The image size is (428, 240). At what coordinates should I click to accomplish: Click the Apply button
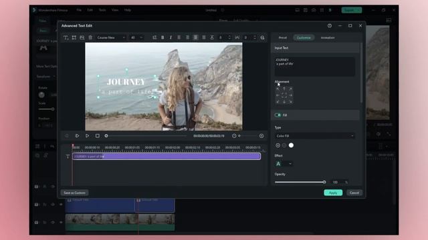(x=333, y=193)
